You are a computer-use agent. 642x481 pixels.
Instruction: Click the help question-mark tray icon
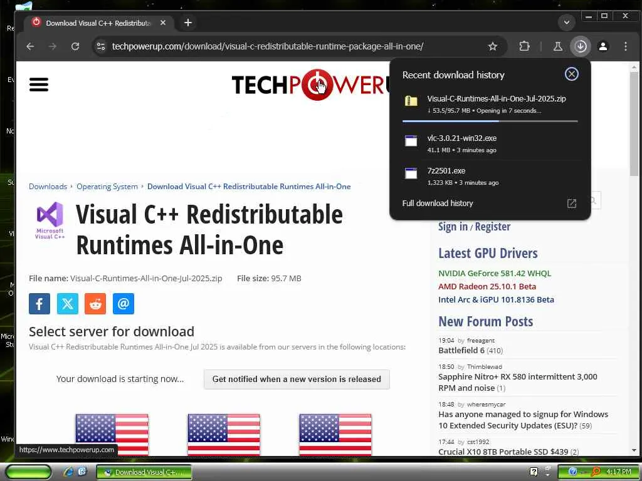[x=534, y=472]
